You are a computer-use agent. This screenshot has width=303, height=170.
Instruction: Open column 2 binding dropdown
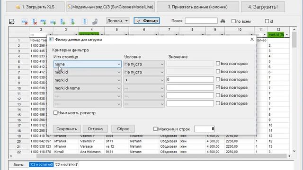tap(51, 35)
